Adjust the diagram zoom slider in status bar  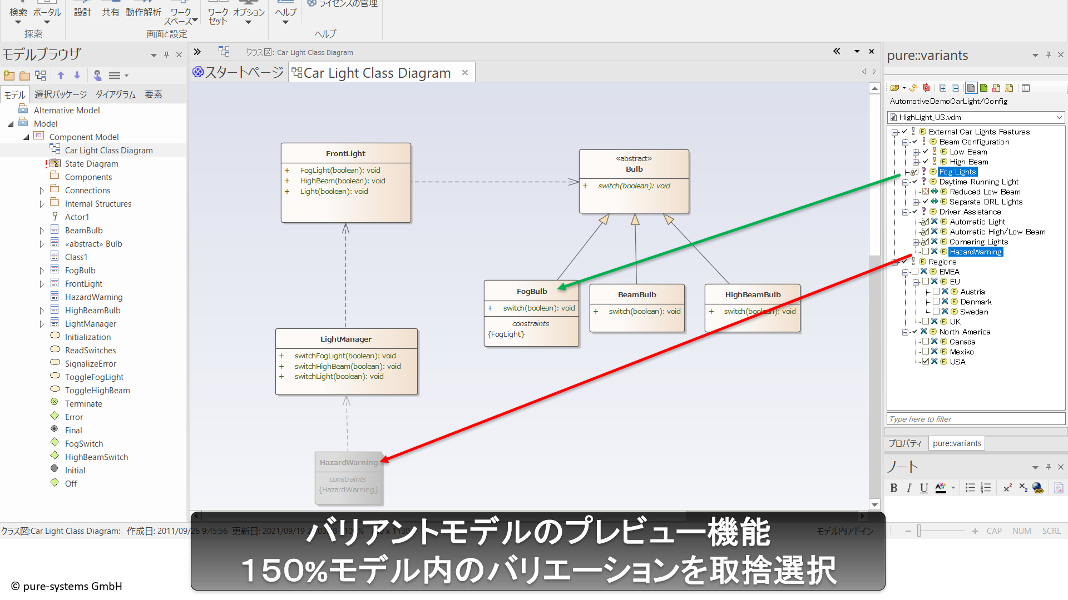919,531
